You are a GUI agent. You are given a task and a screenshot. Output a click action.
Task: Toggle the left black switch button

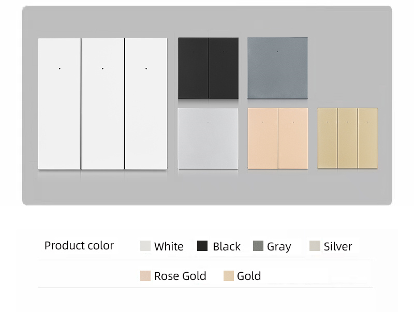[x=193, y=68]
